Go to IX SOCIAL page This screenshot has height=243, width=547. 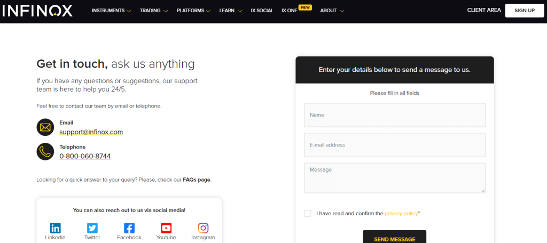click(x=262, y=11)
